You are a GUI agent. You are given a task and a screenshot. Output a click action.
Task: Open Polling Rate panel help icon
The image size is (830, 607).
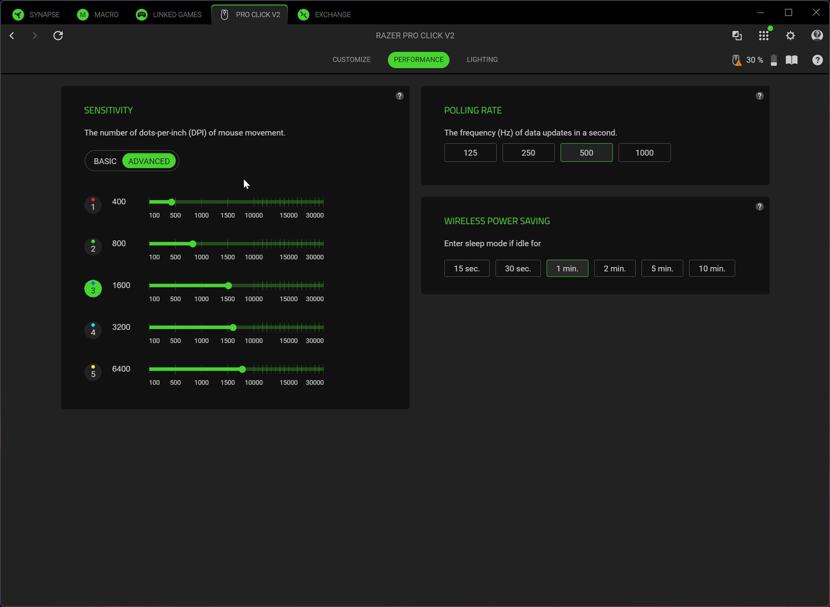tap(759, 96)
